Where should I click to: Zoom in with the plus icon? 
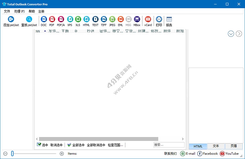pos(62,154)
